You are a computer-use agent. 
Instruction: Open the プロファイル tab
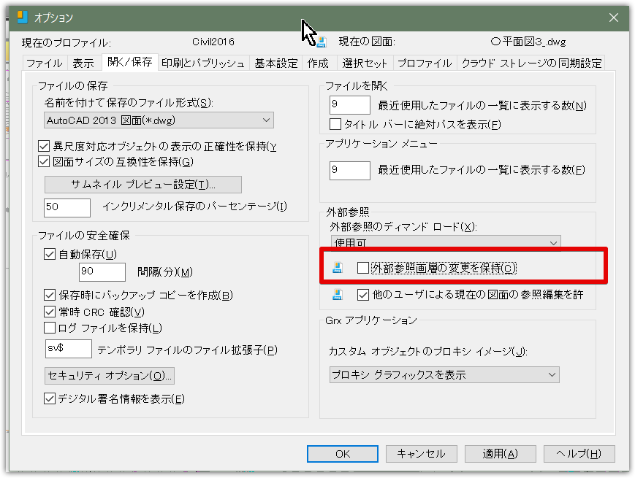[425, 63]
